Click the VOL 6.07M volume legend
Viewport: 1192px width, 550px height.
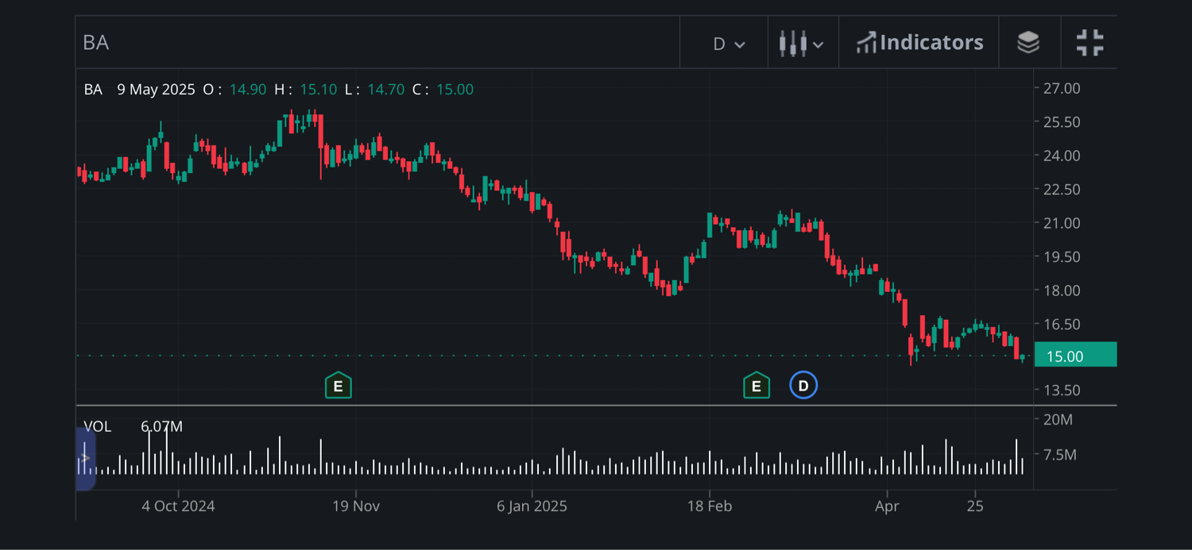coord(133,427)
